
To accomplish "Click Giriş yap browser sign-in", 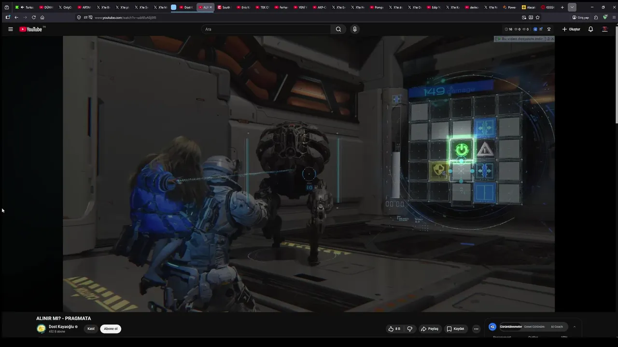I will pos(580,17).
